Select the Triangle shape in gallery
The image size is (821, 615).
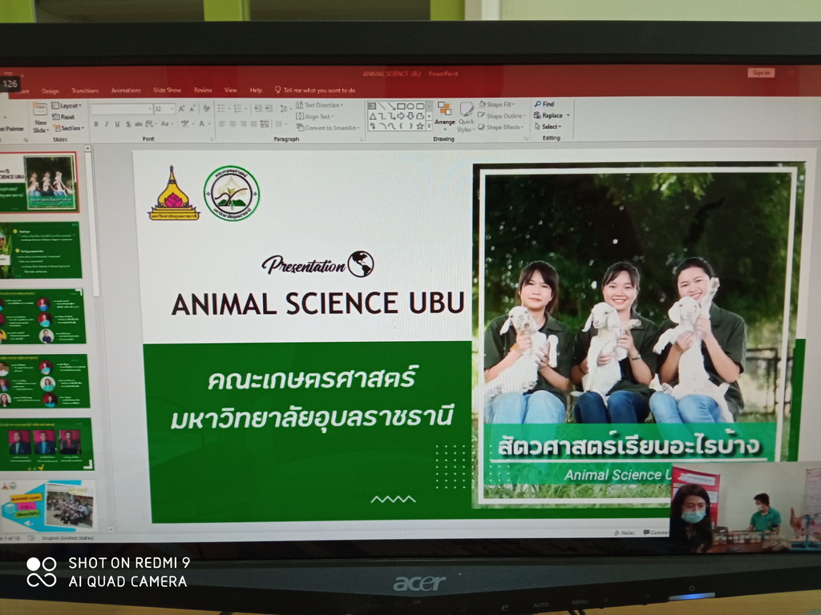373,116
